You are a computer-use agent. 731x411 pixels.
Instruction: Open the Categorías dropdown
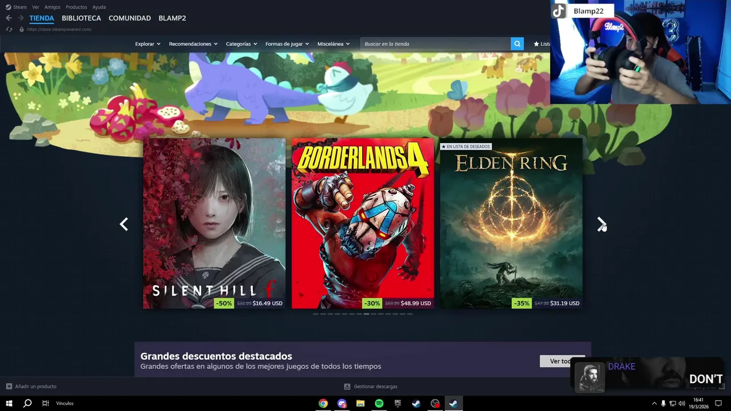tap(242, 44)
